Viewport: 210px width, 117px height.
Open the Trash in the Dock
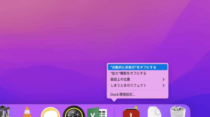(178, 112)
